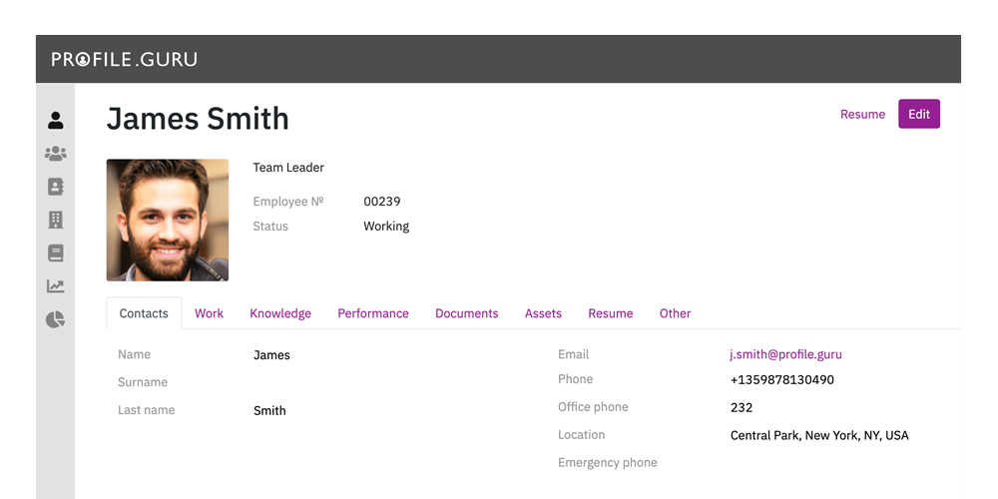Click the j.smith@profile.guru email link

point(786,354)
